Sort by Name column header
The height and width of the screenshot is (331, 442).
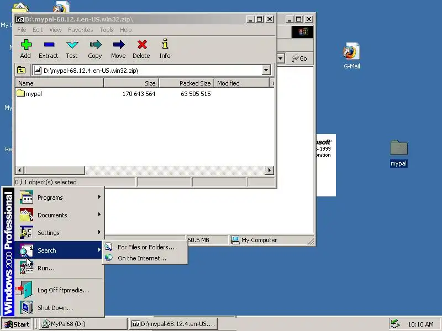click(x=59, y=83)
